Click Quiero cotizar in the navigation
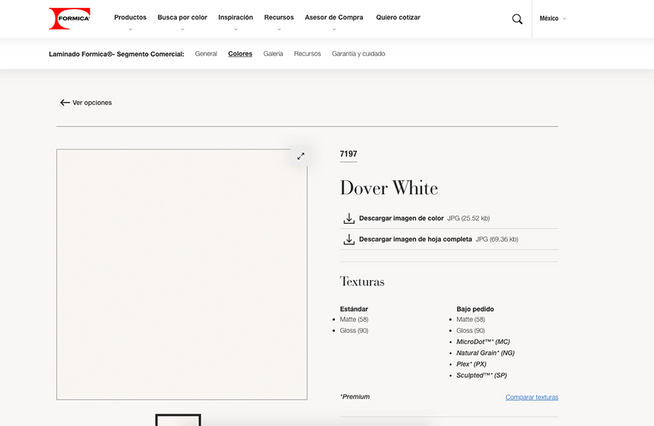The height and width of the screenshot is (426, 654). coord(398,18)
